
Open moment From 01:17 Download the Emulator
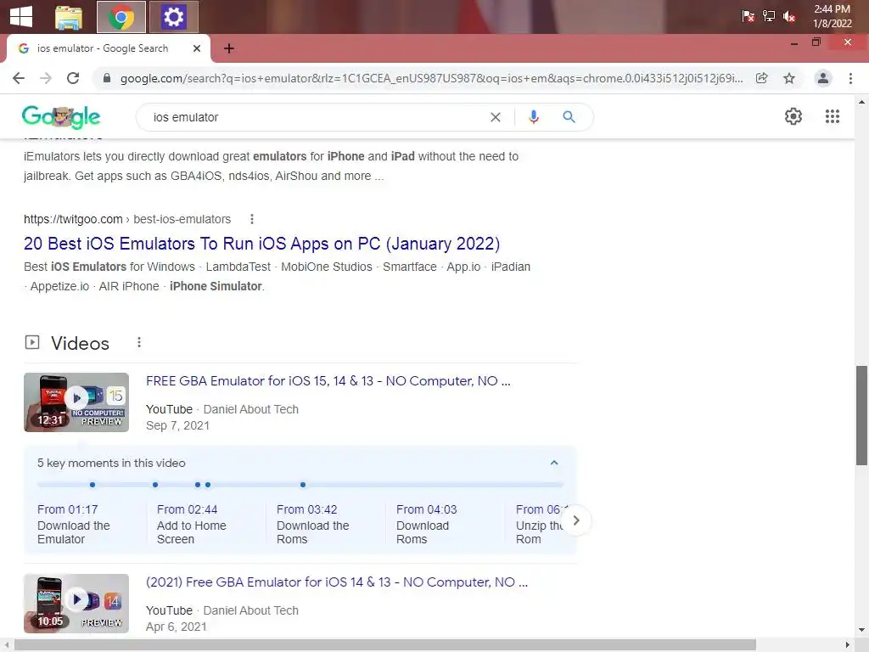click(x=74, y=524)
